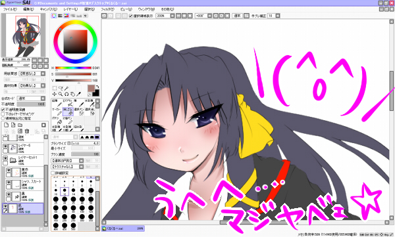The height and width of the screenshot is (237, 395).
Task: Choose the 鉛筆 pencil brush
Action: coord(57,103)
